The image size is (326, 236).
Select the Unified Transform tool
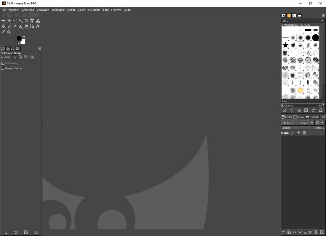pyautogui.click(x=32, y=21)
